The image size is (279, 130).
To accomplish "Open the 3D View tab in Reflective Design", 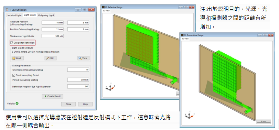I will pyautogui.click(x=106, y=11).
